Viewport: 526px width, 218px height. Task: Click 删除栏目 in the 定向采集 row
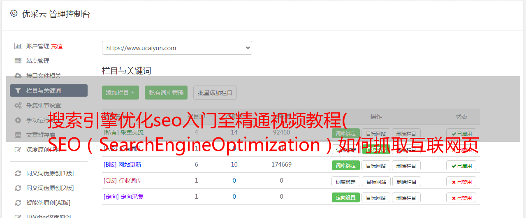[x=406, y=197]
